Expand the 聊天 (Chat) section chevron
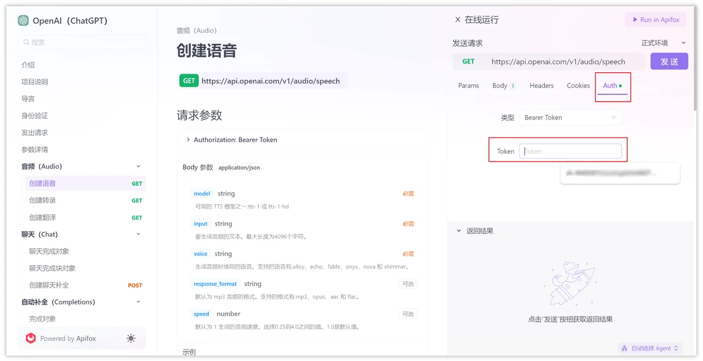 [x=138, y=234]
